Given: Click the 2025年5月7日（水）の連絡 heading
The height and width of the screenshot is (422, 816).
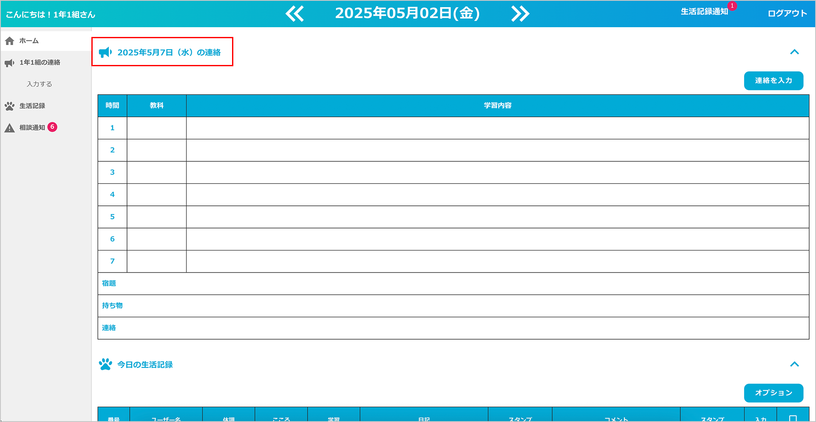Looking at the screenshot, I should (x=169, y=52).
